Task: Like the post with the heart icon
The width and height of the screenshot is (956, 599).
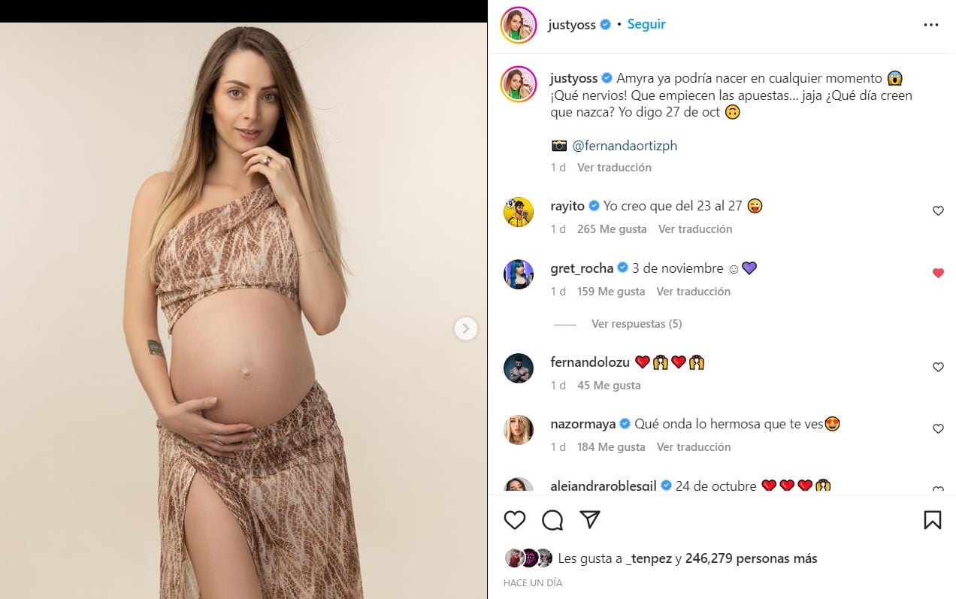Action: pyautogui.click(x=515, y=519)
